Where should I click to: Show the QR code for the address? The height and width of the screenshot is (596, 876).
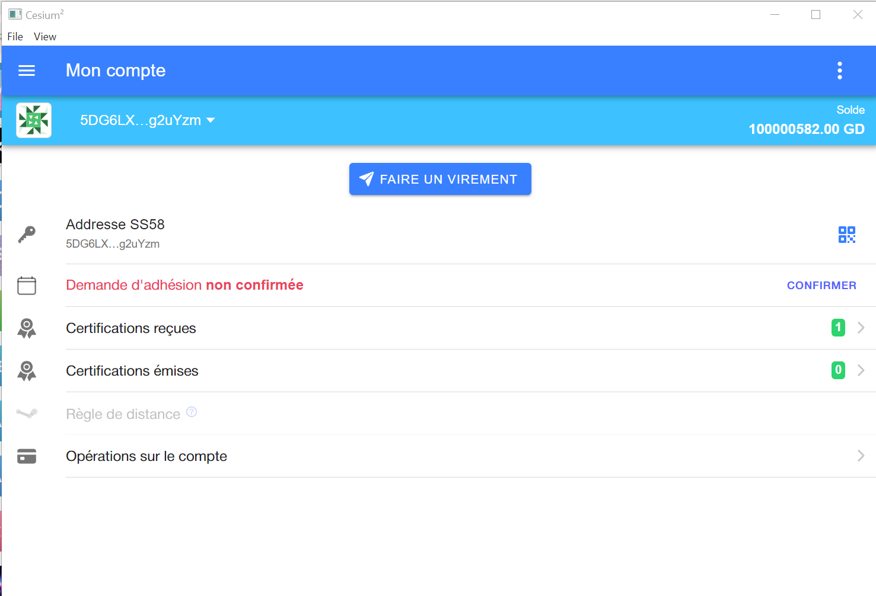point(846,235)
